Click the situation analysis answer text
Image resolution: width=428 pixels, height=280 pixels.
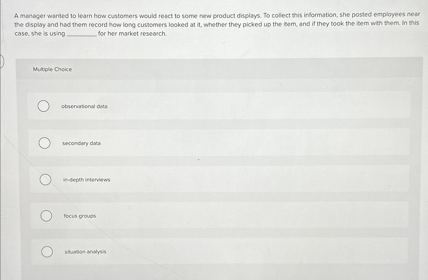coord(85,252)
